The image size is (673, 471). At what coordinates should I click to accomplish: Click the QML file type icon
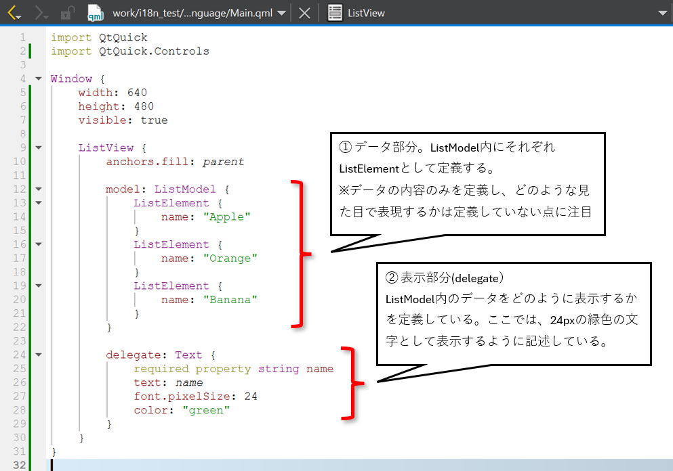pyautogui.click(x=96, y=13)
